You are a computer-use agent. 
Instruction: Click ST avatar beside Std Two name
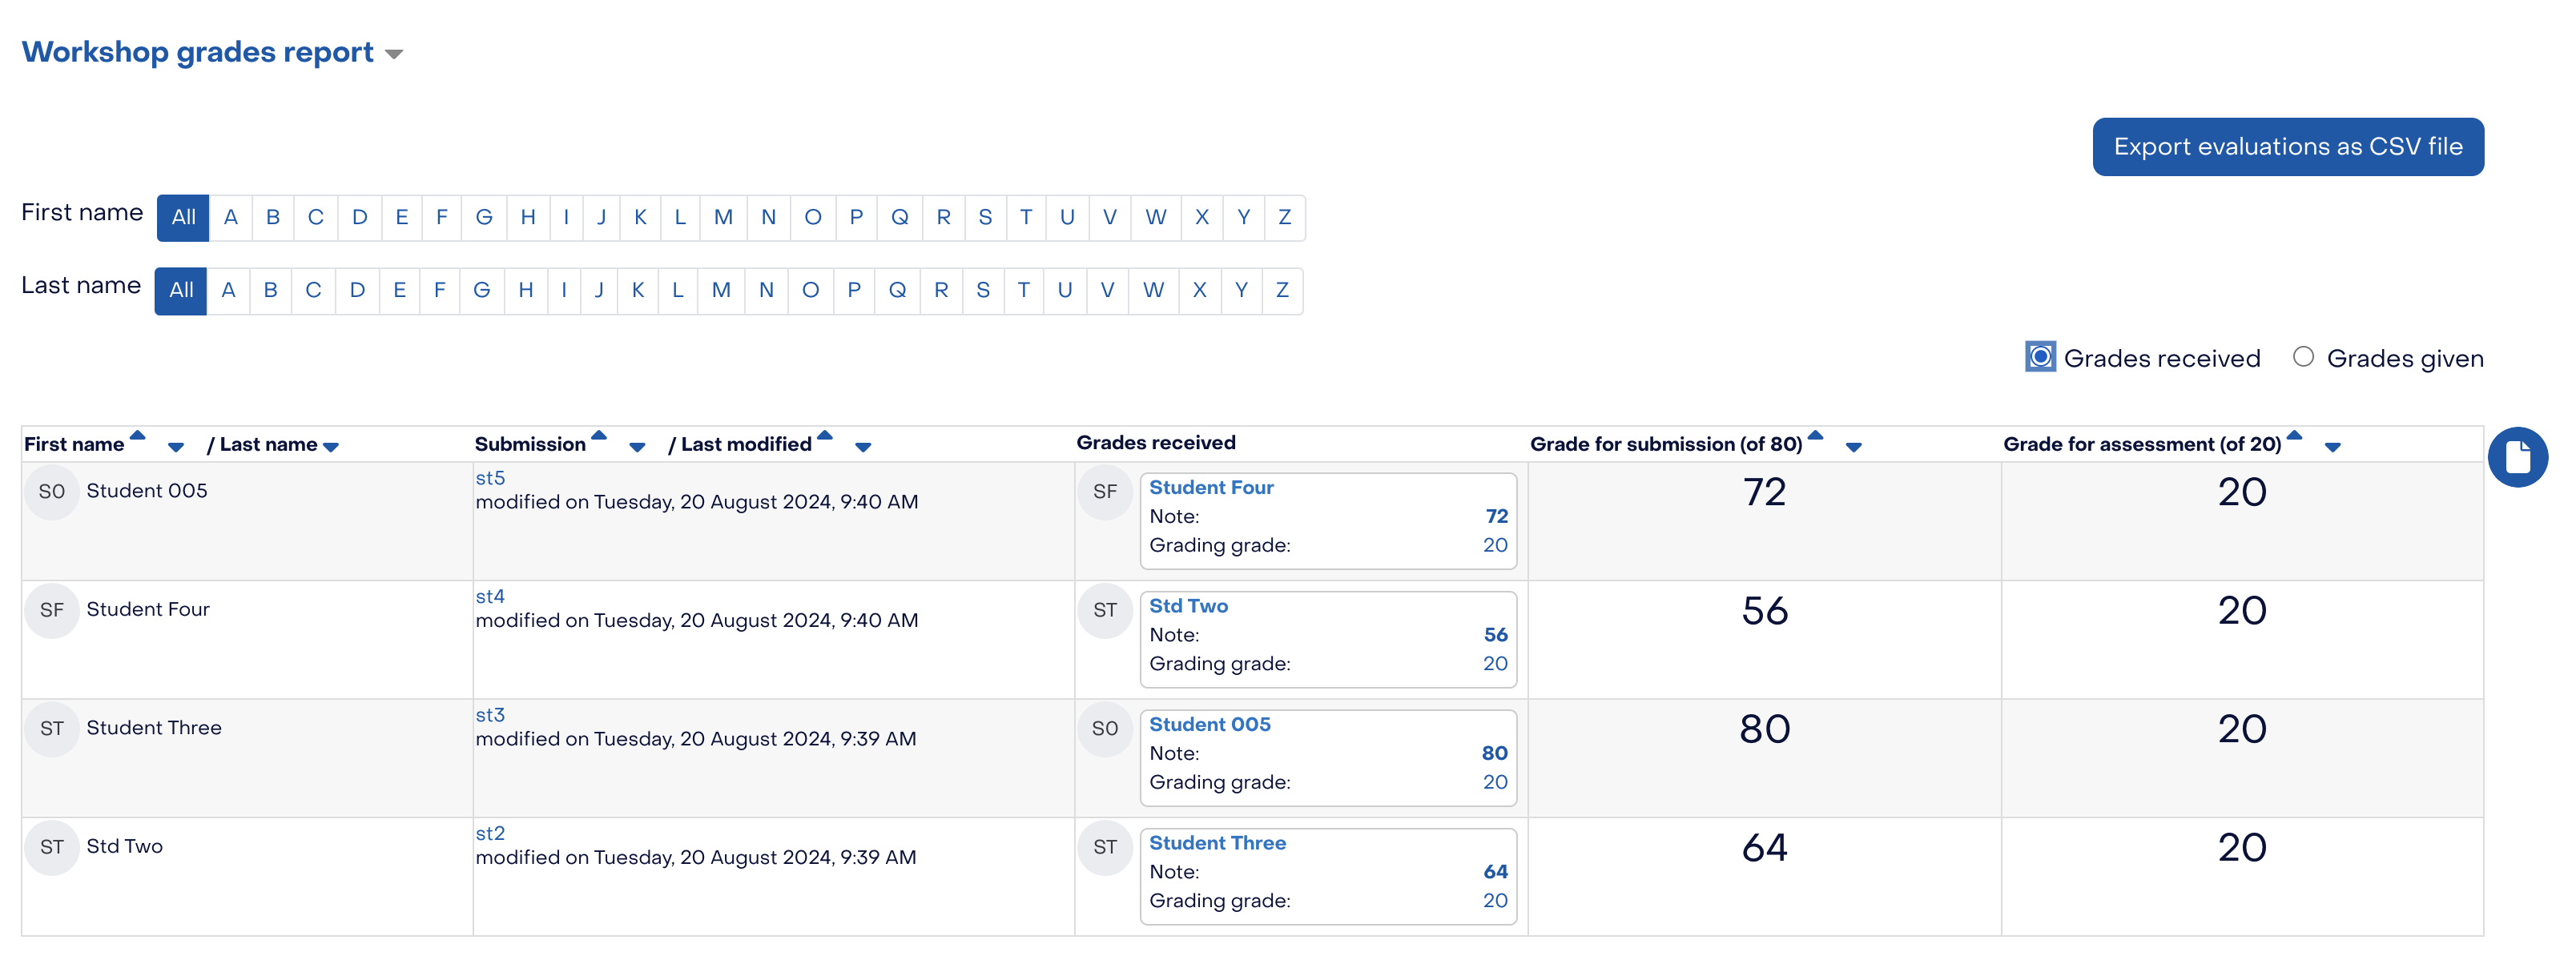point(52,847)
